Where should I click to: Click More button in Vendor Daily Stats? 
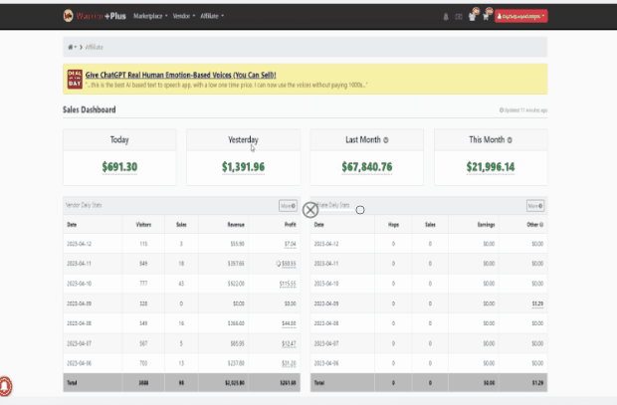288,206
